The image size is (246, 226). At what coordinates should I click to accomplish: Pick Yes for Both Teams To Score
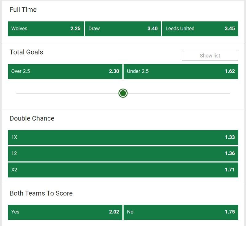point(65,212)
